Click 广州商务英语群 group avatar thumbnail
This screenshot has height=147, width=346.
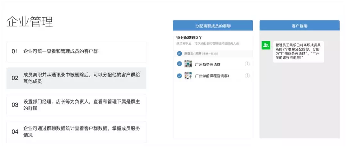pos(188,64)
